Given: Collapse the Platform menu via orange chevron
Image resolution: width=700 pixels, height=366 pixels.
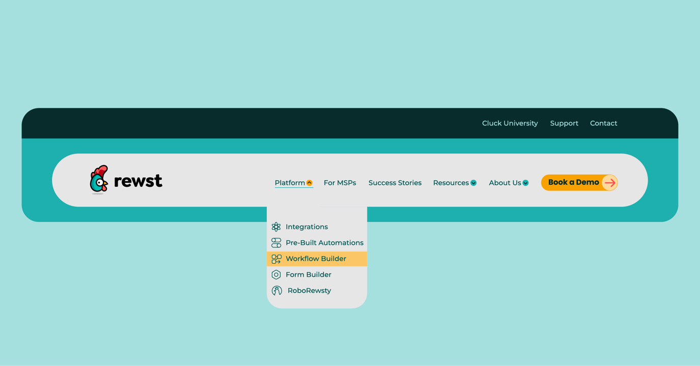Looking at the screenshot, I should point(310,183).
